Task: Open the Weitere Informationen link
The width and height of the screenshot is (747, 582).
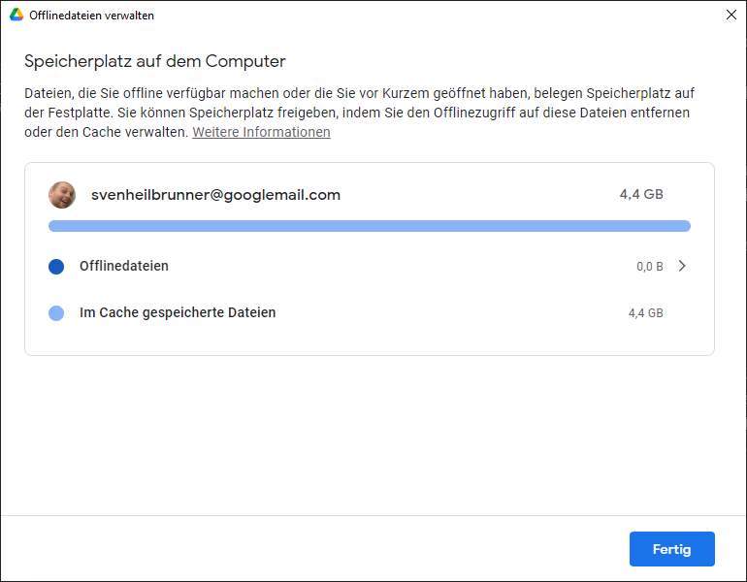Action: coord(261,132)
